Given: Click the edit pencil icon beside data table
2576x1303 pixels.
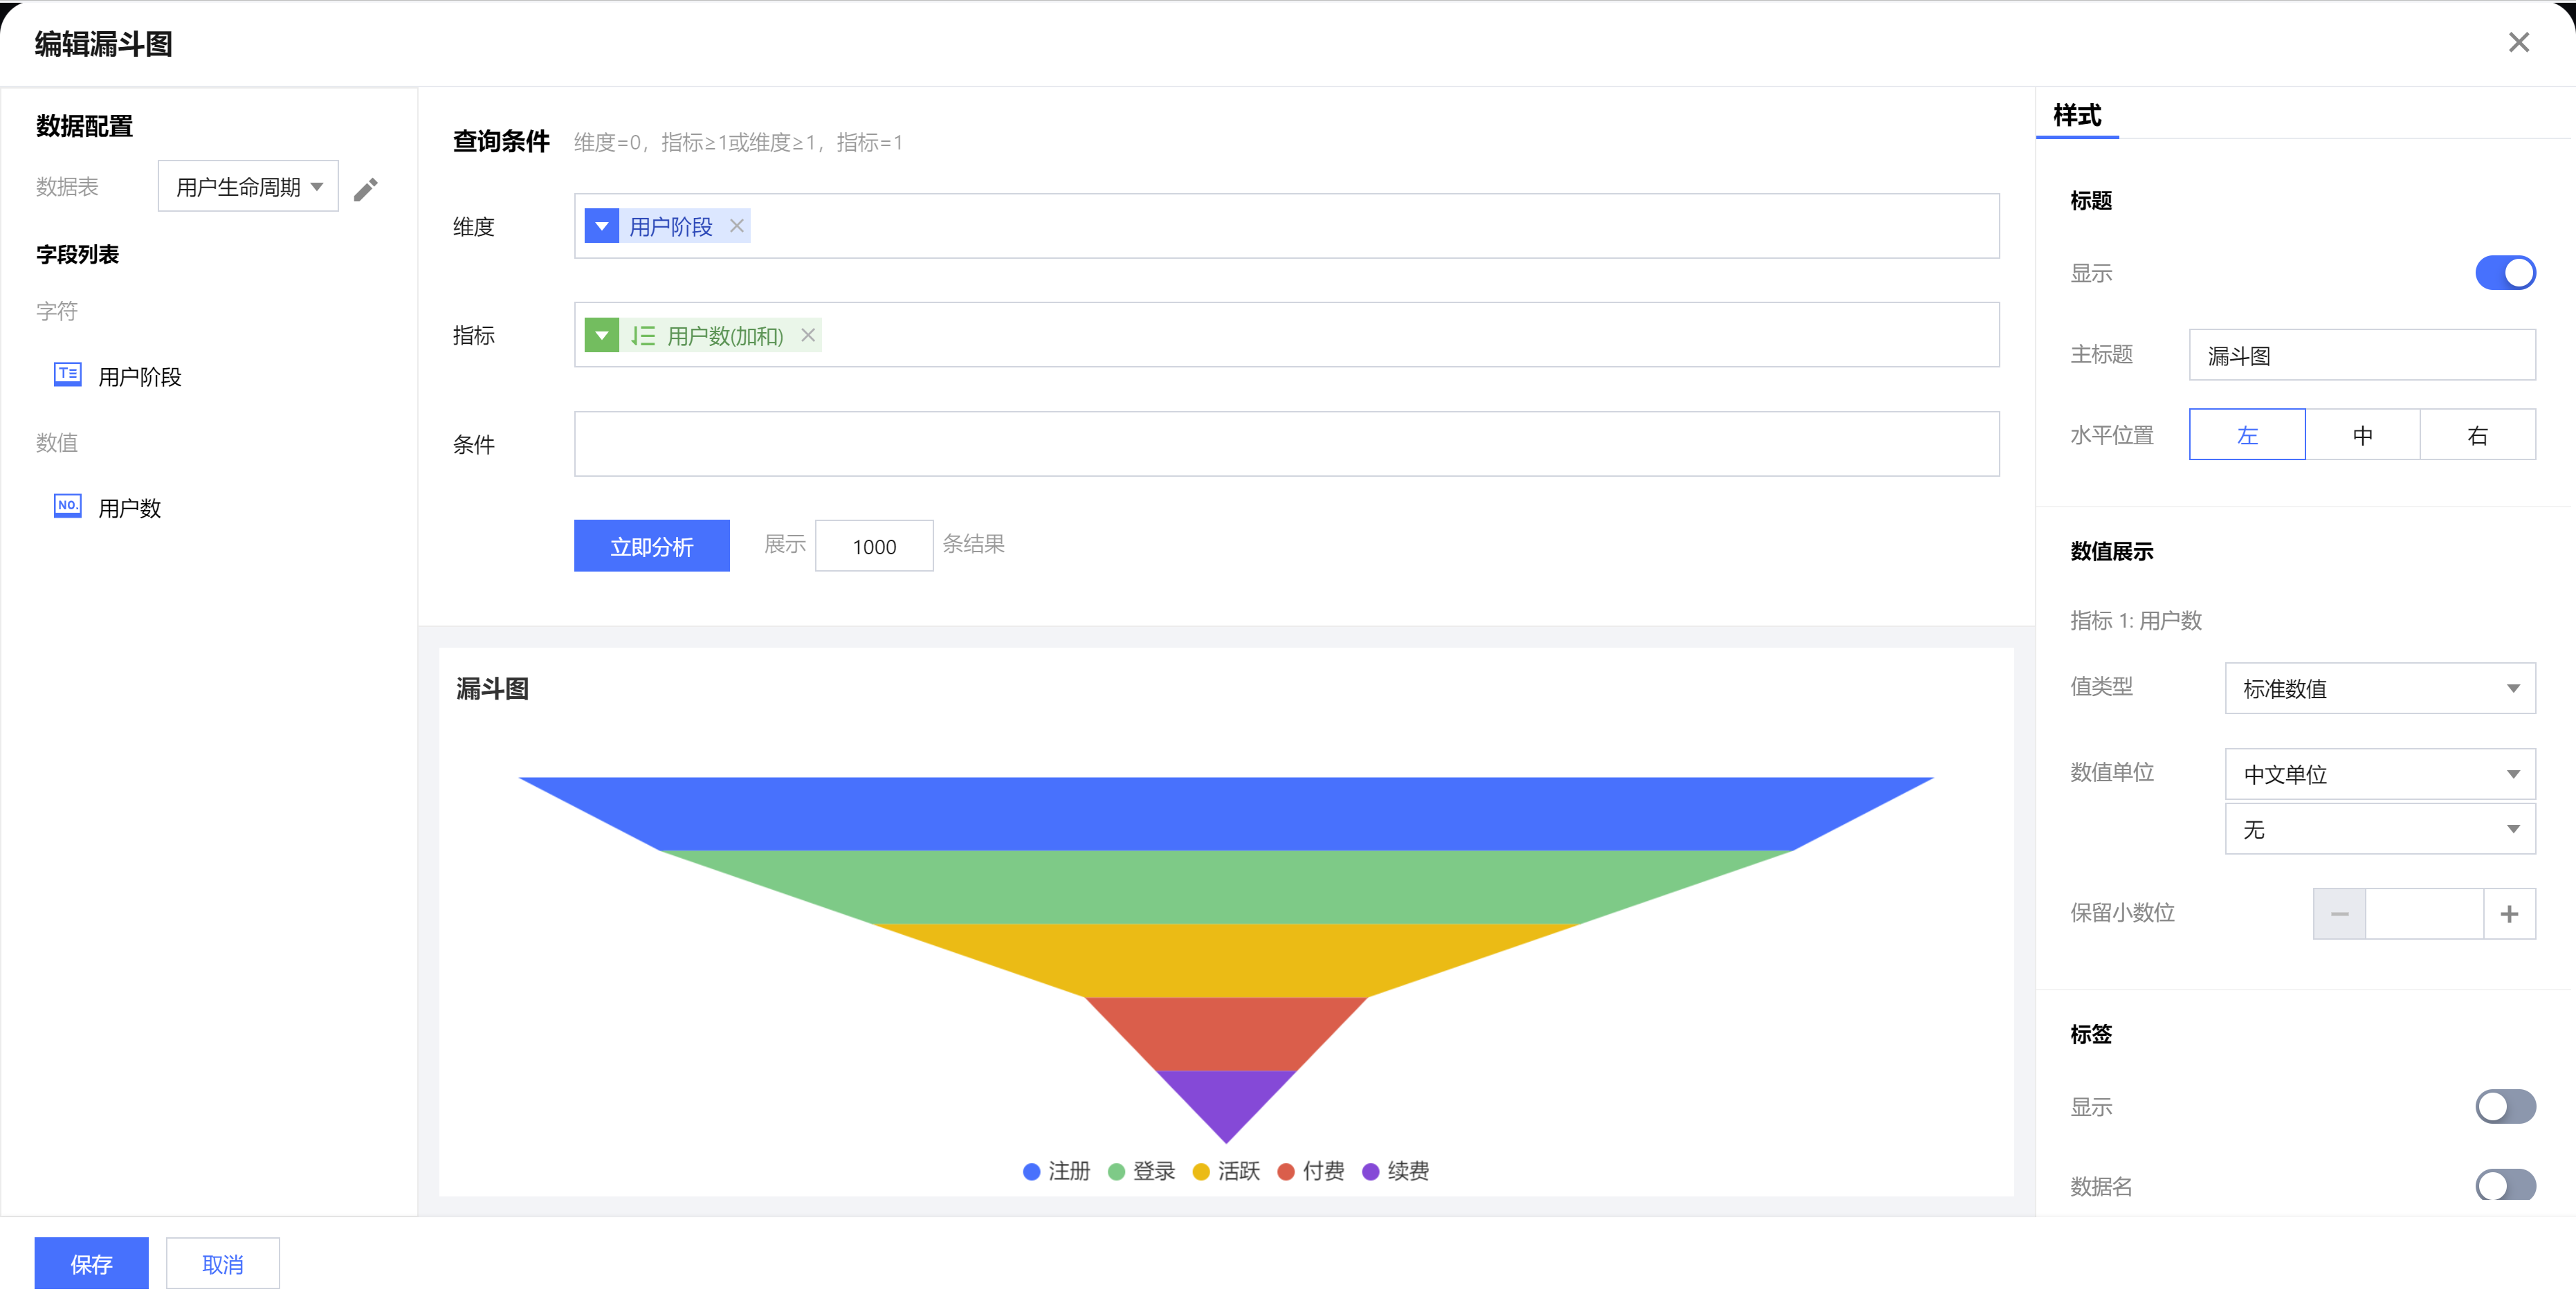Looking at the screenshot, I should [365, 189].
